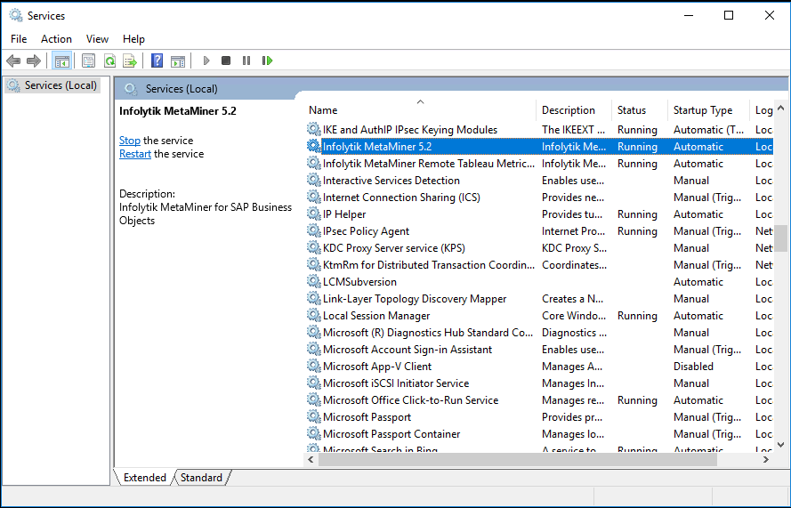Select IKE and AuthIP IPsec Keying Modules

click(409, 130)
